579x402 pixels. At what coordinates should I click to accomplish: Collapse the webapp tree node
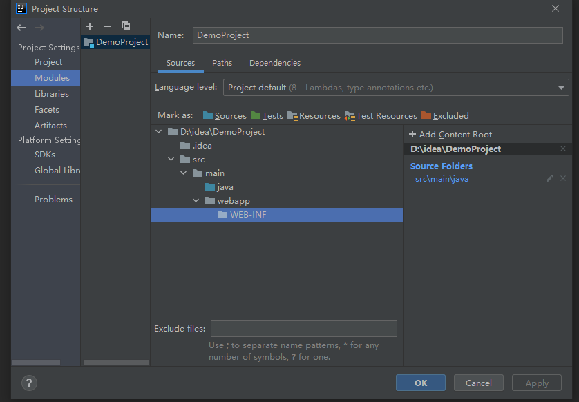(196, 200)
